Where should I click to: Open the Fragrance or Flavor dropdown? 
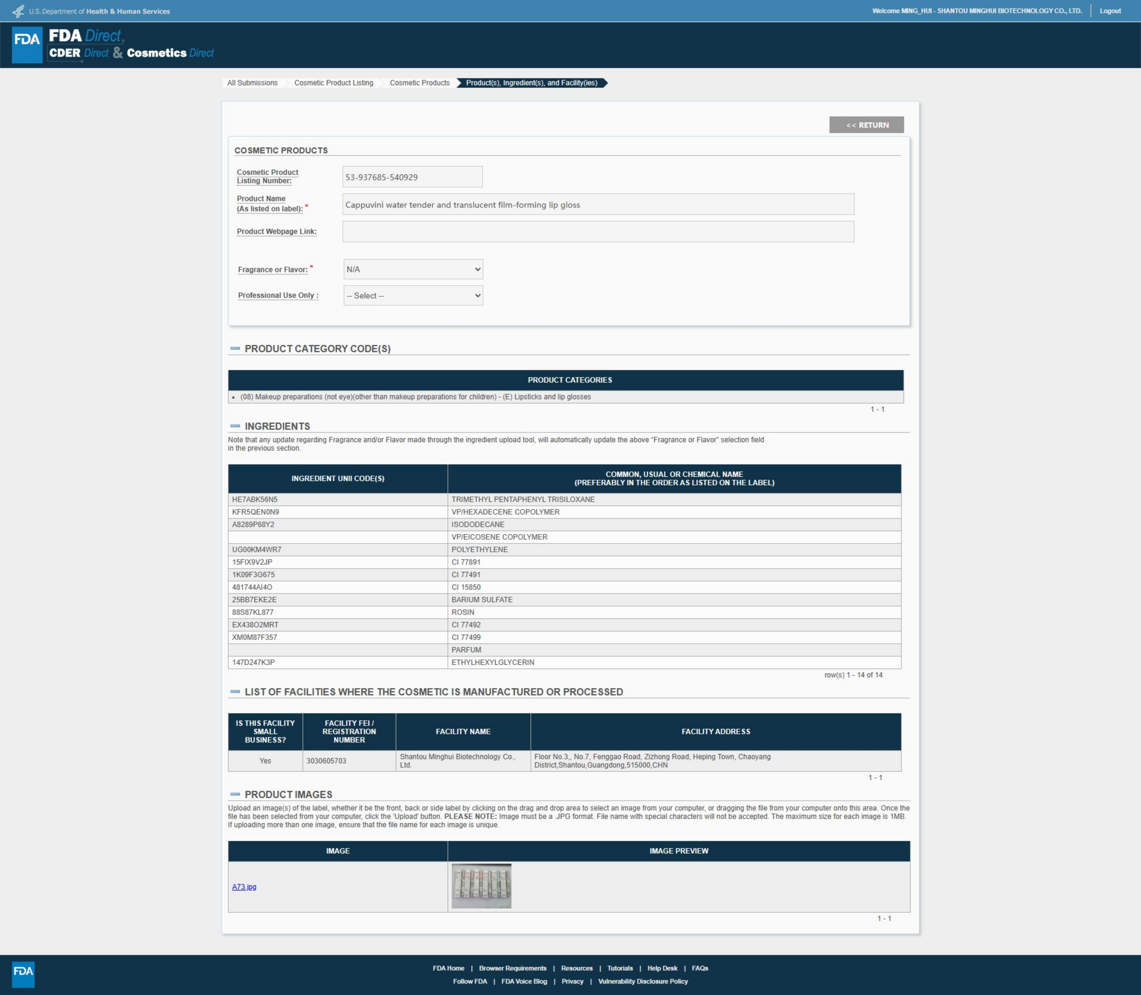click(413, 269)
